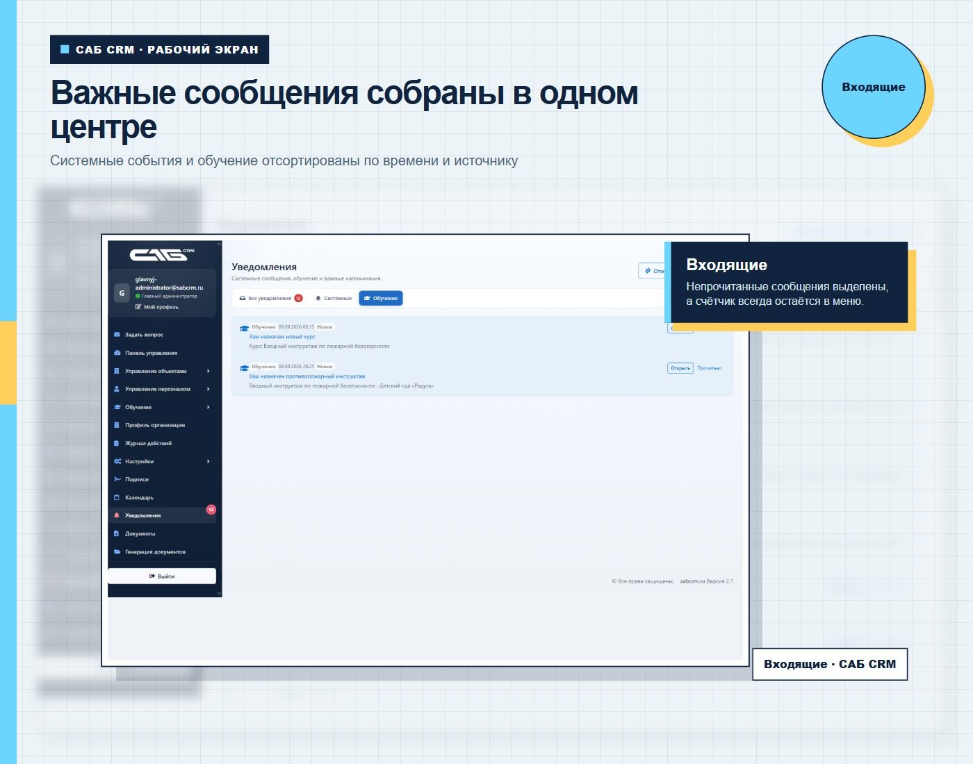Click the building icon for Управление объектами

tap(117, 371)
